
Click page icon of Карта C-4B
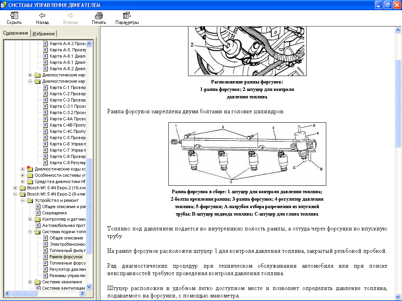click(x=46, y=125)
